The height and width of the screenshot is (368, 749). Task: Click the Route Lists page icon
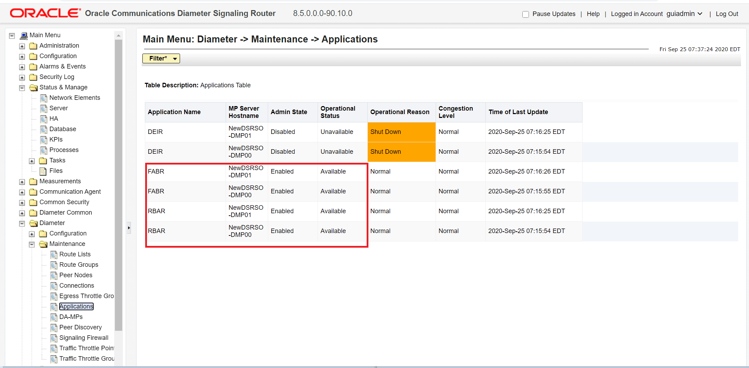tap(54, 255)
